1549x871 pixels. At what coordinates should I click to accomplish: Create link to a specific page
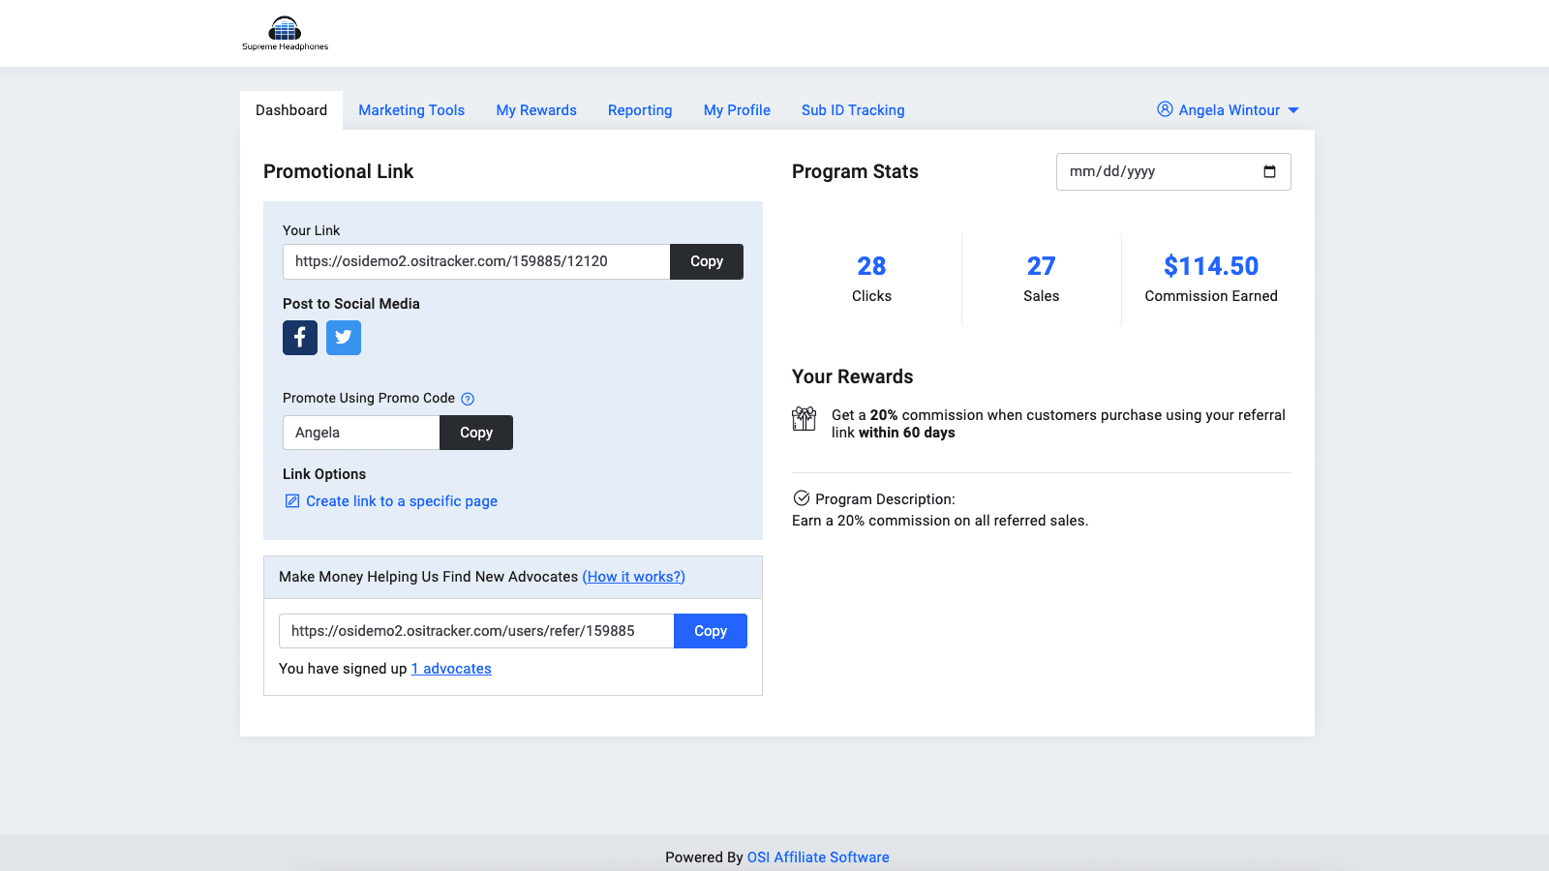401,500
